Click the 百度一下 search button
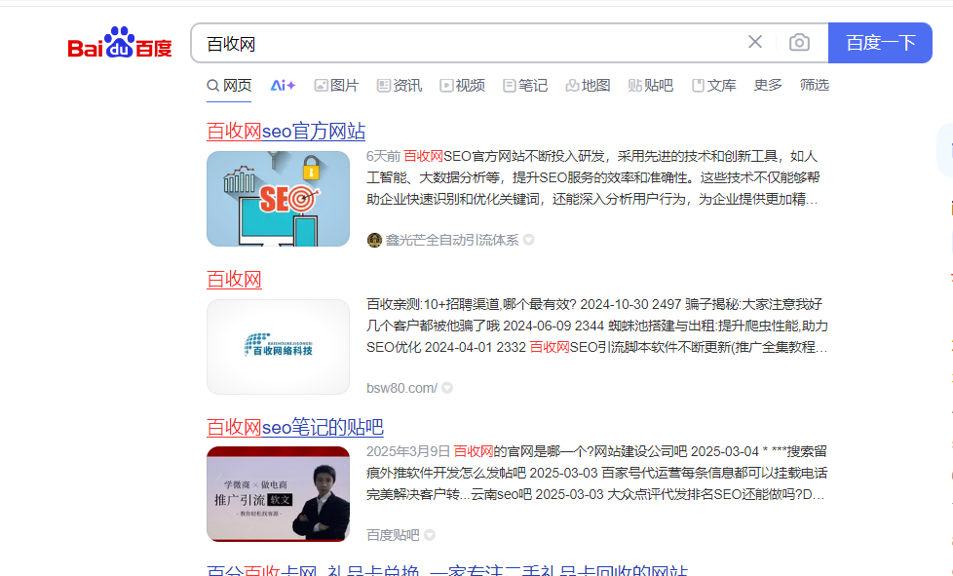Image resolution: width=953 pixels, height=576 pixels. tap(880, 43)
